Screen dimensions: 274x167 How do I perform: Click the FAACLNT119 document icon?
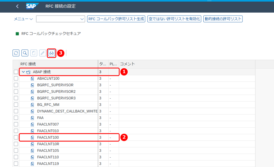[32, 164]
